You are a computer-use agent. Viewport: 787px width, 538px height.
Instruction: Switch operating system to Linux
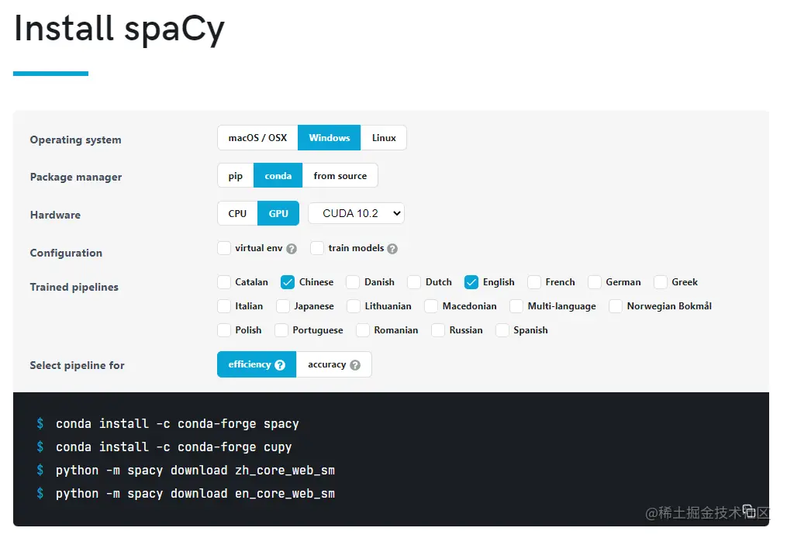click(384, 138)
